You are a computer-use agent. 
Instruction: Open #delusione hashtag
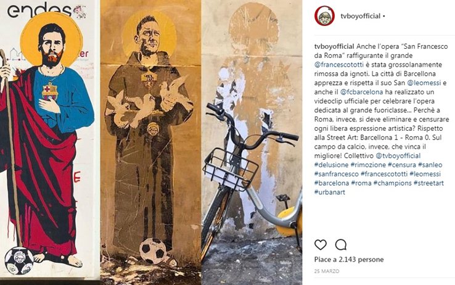331,165
